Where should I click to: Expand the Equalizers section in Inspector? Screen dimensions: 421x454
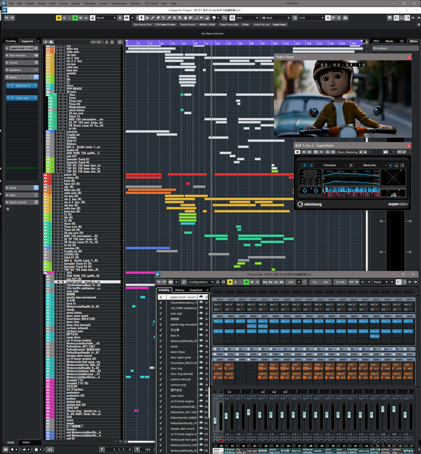pos(15,70)
